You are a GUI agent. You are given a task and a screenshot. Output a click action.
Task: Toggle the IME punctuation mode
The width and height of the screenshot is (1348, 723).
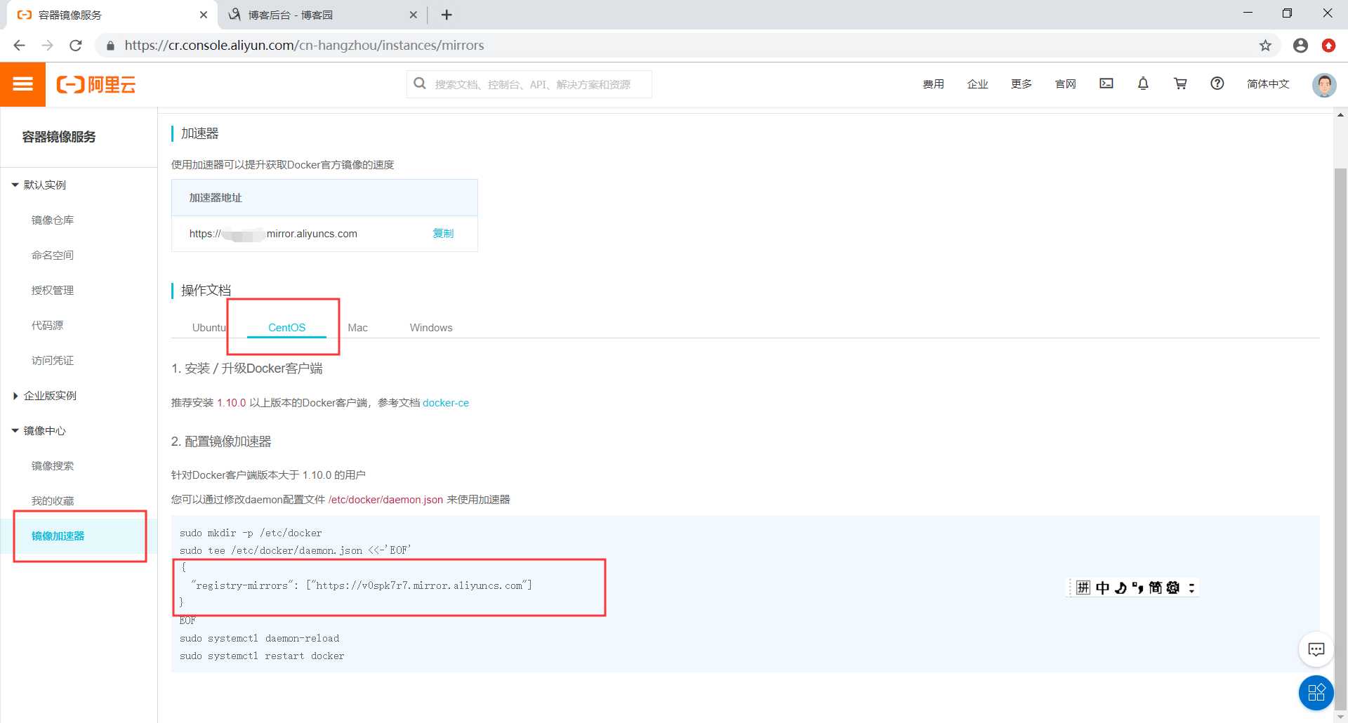[x=1137, y=588]
